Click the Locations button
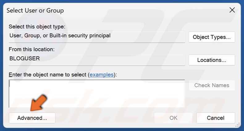This screenshot has height=131, width=244. coord(212,60)
